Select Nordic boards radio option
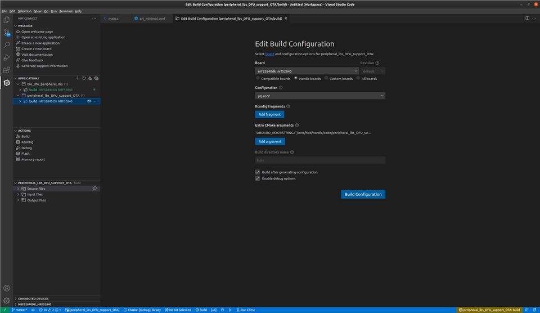Viewport: 540px width, 313px height. (295, 78)
